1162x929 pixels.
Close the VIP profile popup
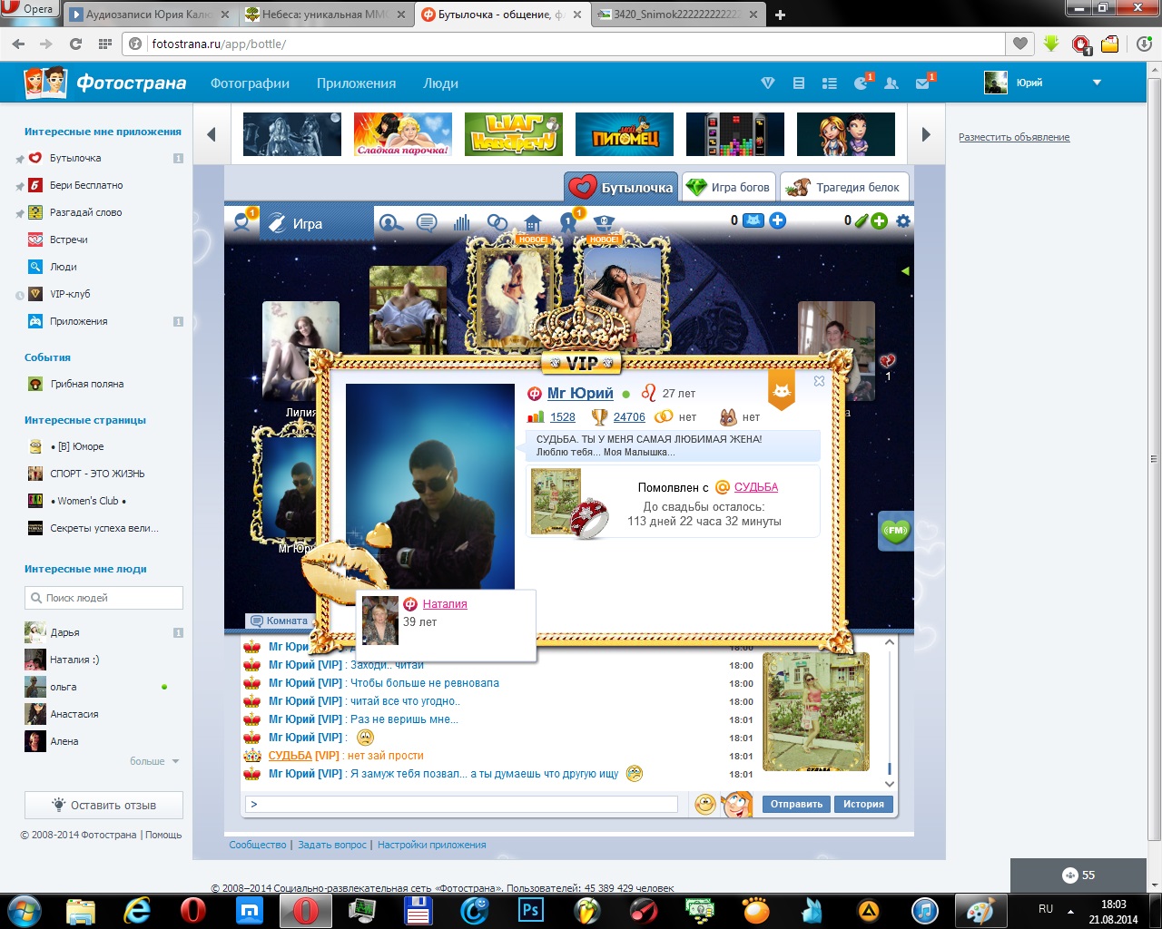click(819, 381)
